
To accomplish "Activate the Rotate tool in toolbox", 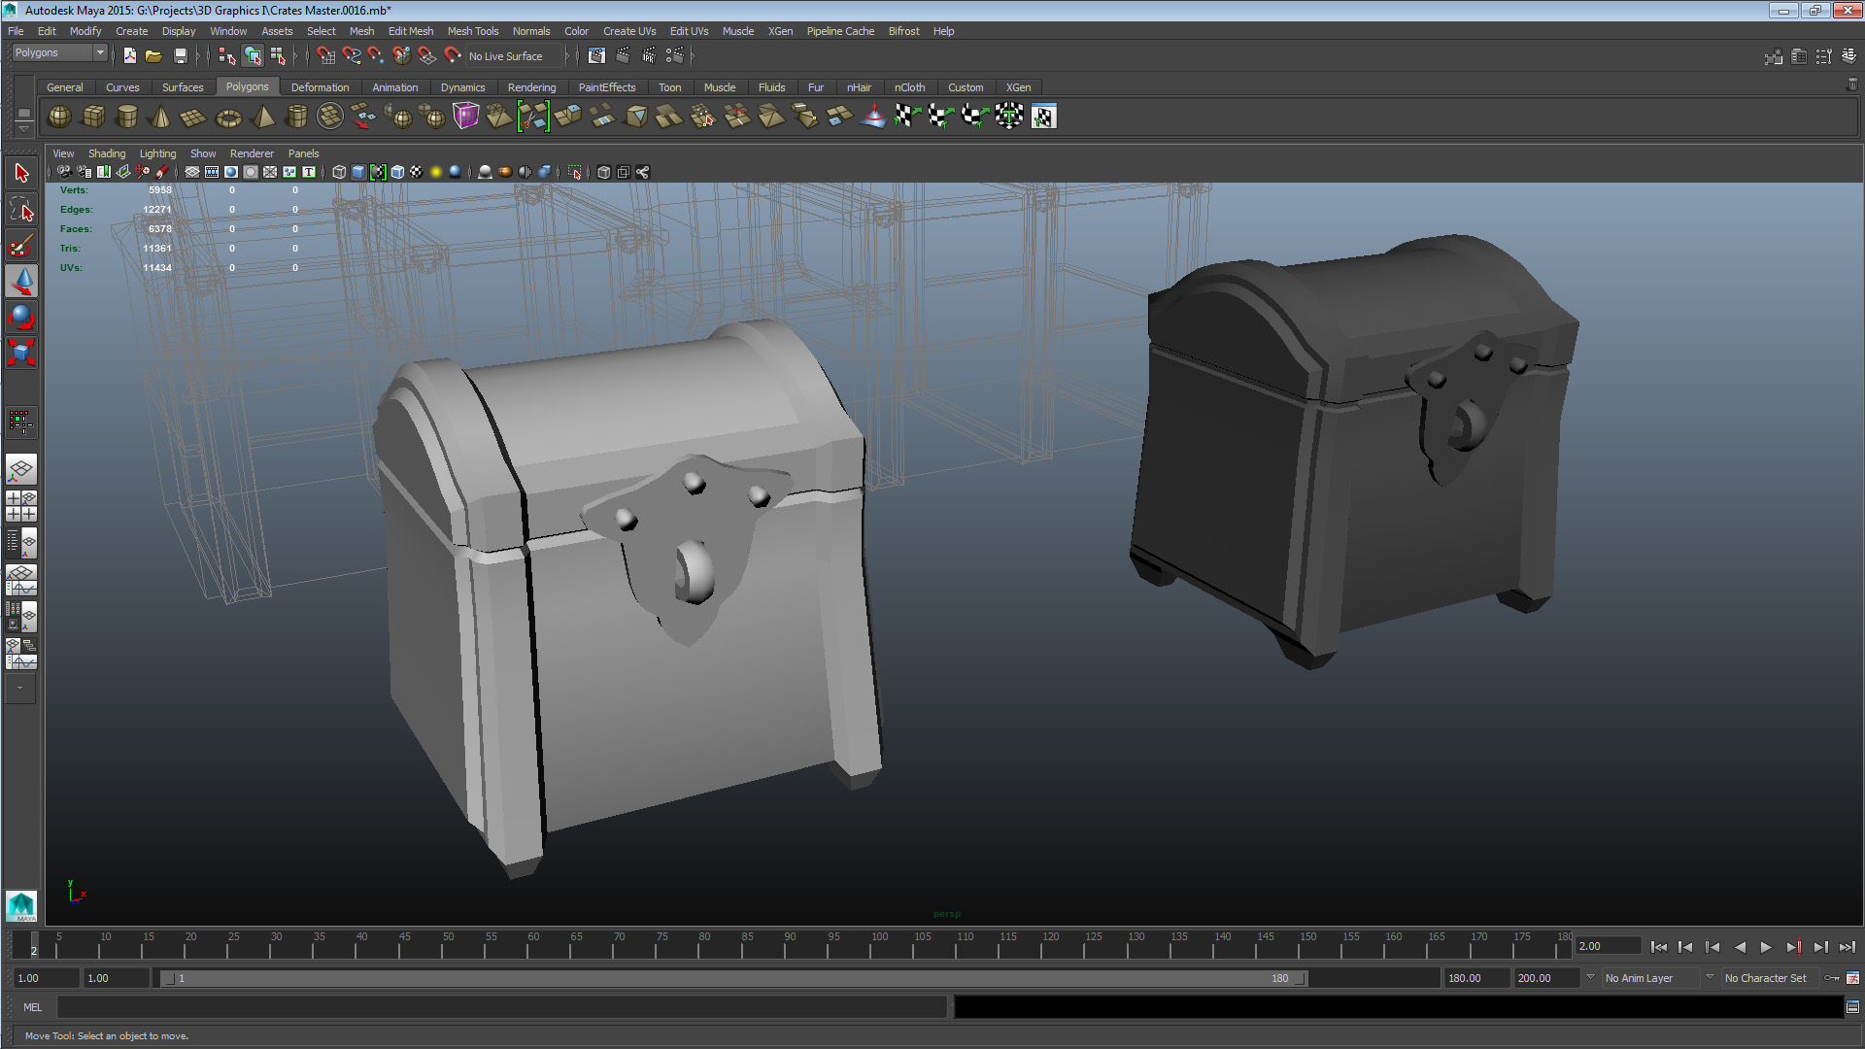I will point(20,317).
